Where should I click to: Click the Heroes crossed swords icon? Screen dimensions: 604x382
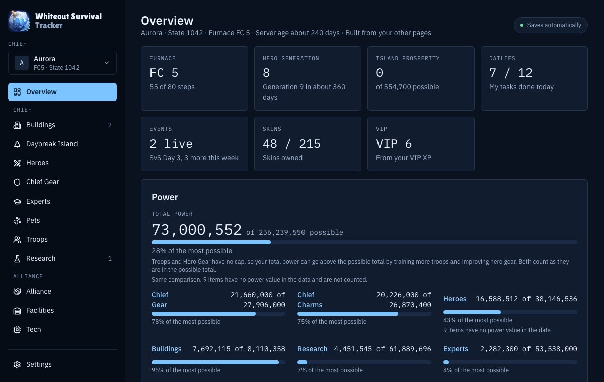pos(17,163)
